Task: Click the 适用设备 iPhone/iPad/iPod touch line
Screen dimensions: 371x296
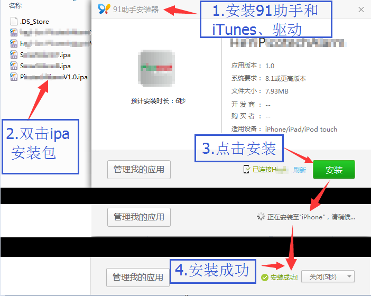Action: point(284,129)
